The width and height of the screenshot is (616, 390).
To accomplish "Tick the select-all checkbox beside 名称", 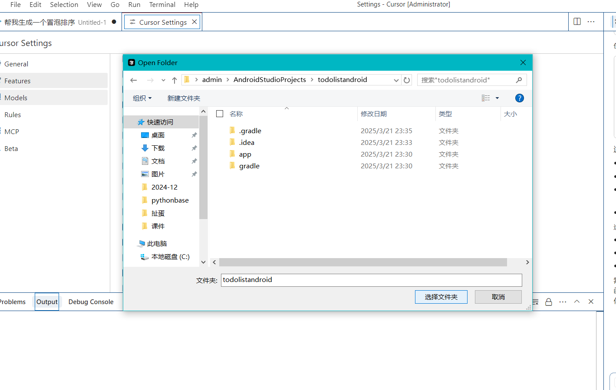I will pyautogui.click(x=220, y=114).
